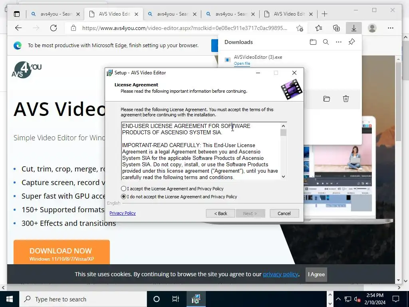Open a new tab with the plus button
The image size is (409, 307).
click(x=324, y=14)
